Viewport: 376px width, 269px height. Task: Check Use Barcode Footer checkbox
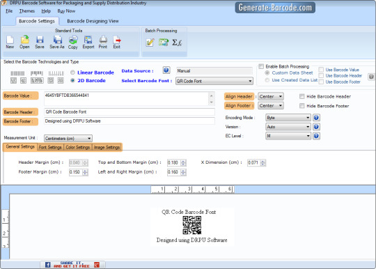coord(321,82)
